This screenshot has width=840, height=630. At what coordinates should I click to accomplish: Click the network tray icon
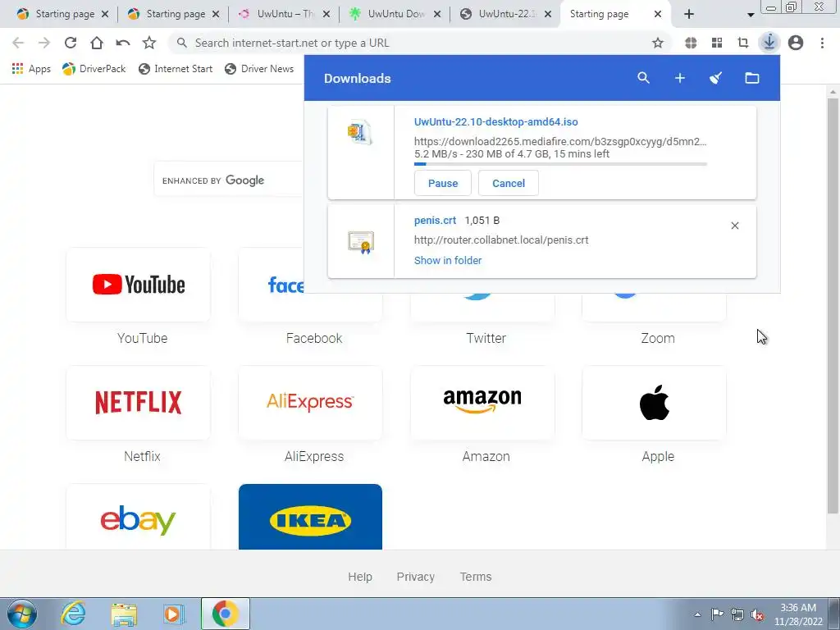(737, 615)
